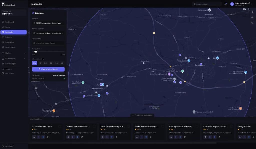
Task: Click the download icon on the ST Sanitär-Team card
Action: click(34, 137)
